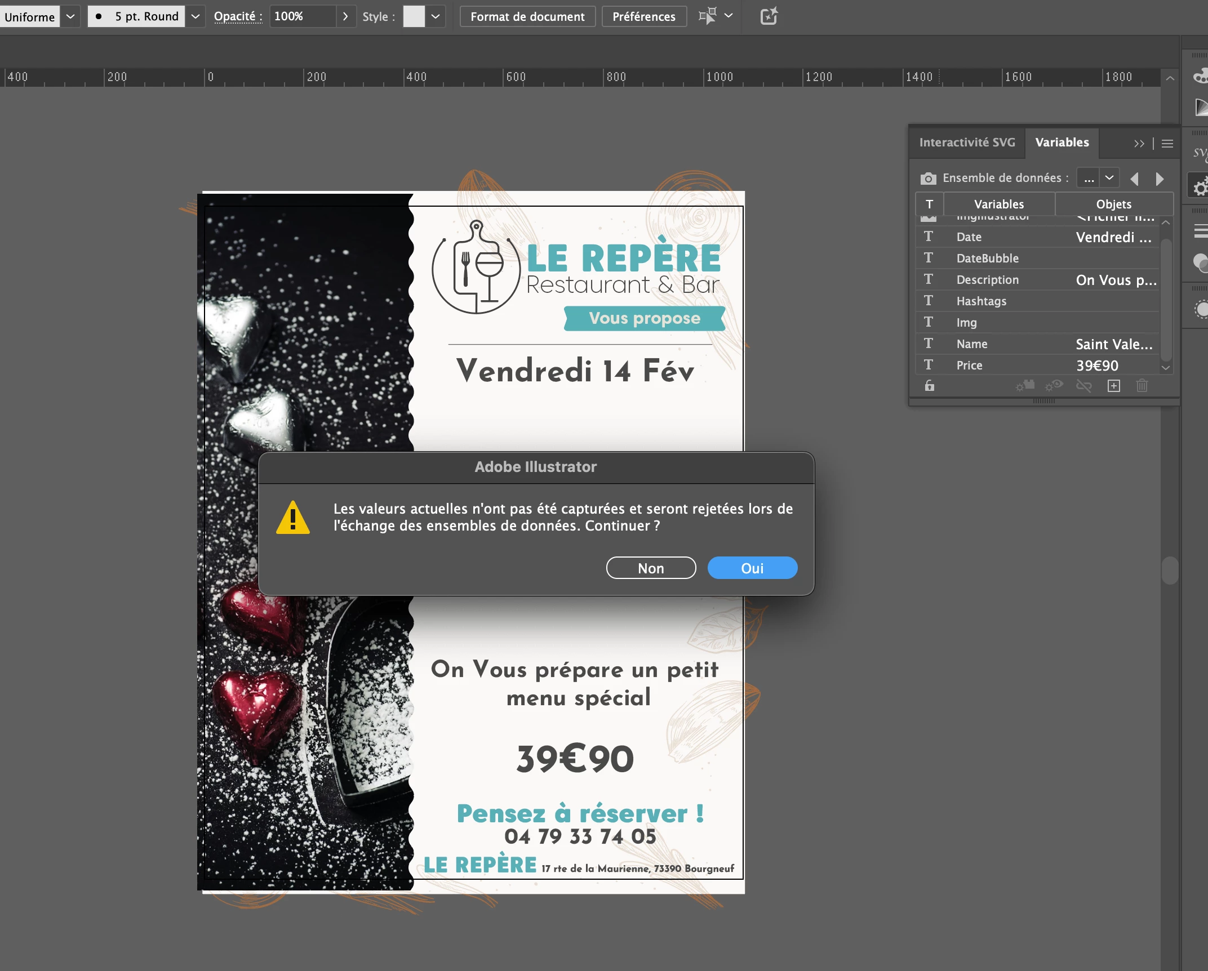Go to previous data set arrow
This screenshot has height=971, width=1208.
1135,179
